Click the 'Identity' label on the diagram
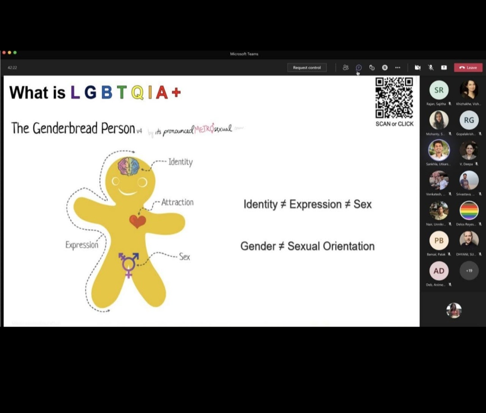This screenshot has width=486, height=413. (180, 162)
